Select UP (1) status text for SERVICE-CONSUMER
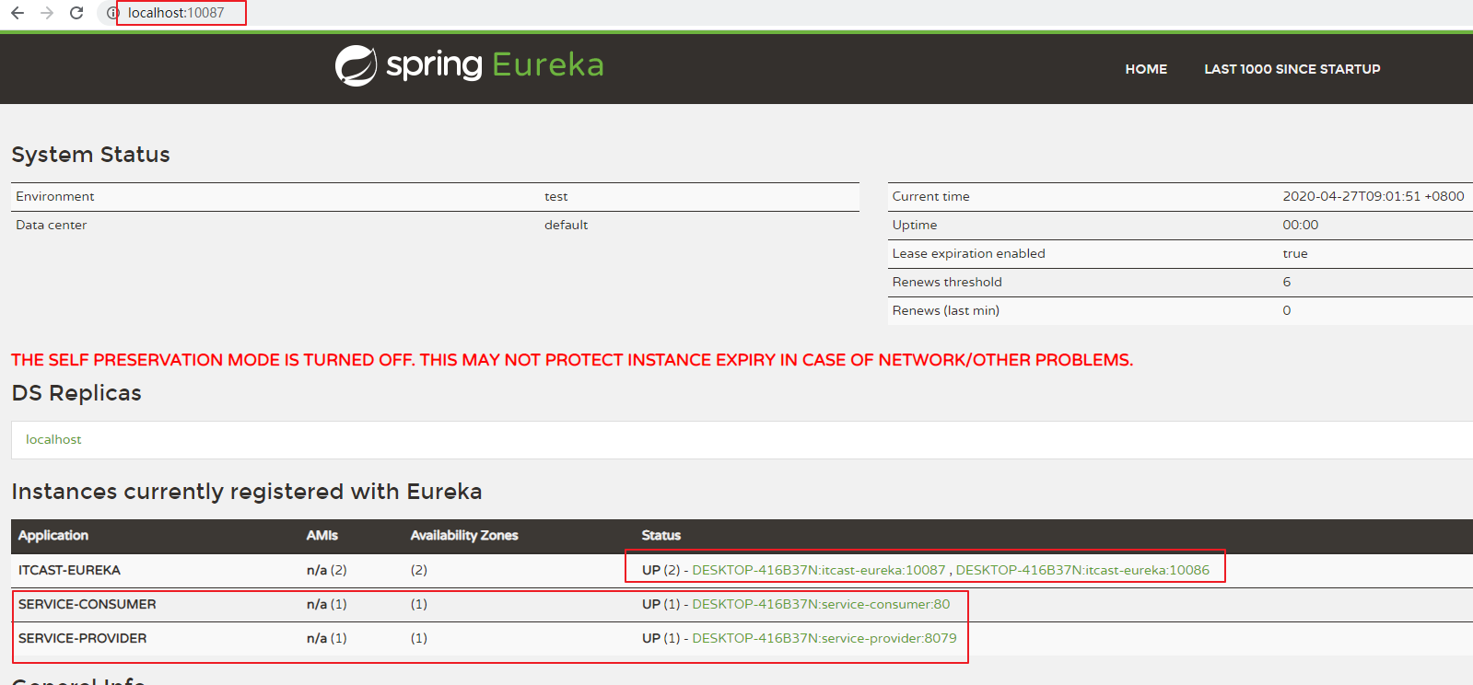1473x685 pixels. coord(661,604)
